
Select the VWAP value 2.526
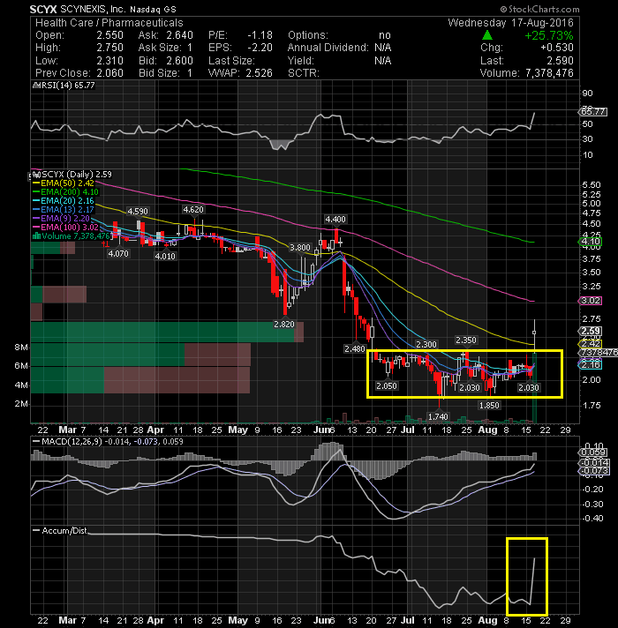coord(259,73)
